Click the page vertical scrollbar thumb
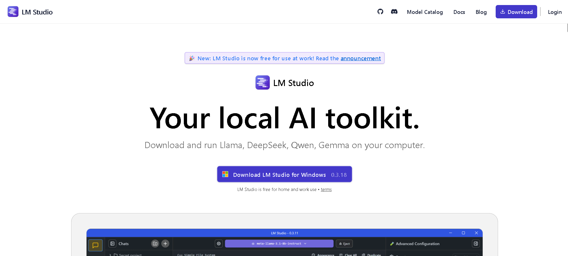This screenshot has height=256, width=568. coord(567,28)
